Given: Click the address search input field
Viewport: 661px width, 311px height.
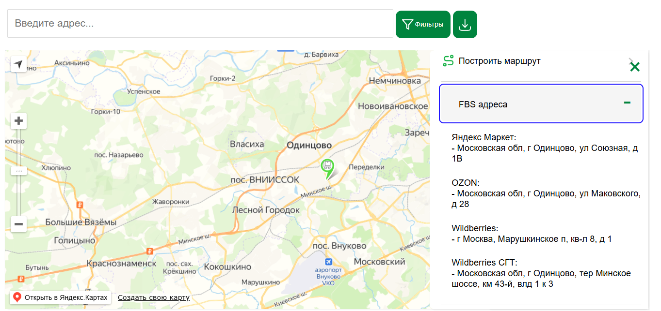Looking at the screenshot, I should 200,23.
